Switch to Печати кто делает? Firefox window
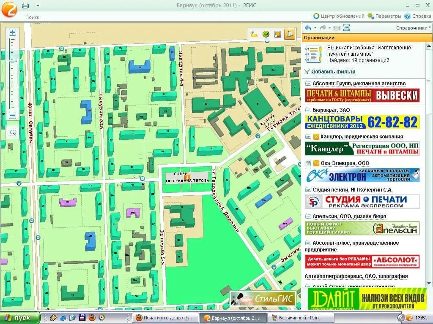The width and height of the screenshot is (433, 324). (x=166, y=318)
